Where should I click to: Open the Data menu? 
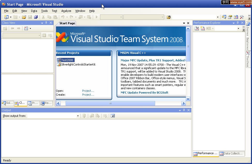coord(34,11)
